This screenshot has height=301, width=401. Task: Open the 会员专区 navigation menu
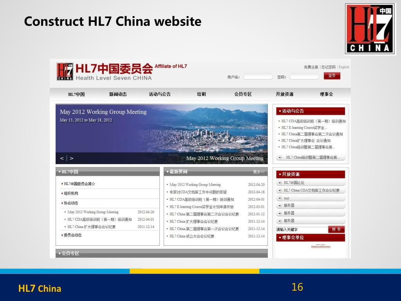pos(243,94)
